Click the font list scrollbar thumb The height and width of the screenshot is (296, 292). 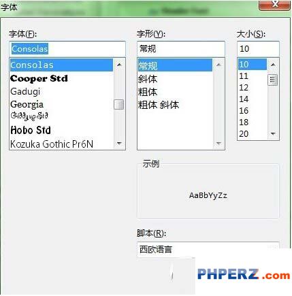119,105
